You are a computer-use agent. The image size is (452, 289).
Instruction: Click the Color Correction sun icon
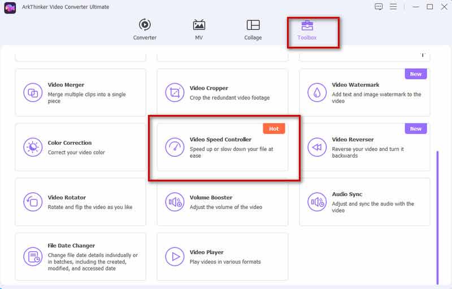(x=33, y=147)
